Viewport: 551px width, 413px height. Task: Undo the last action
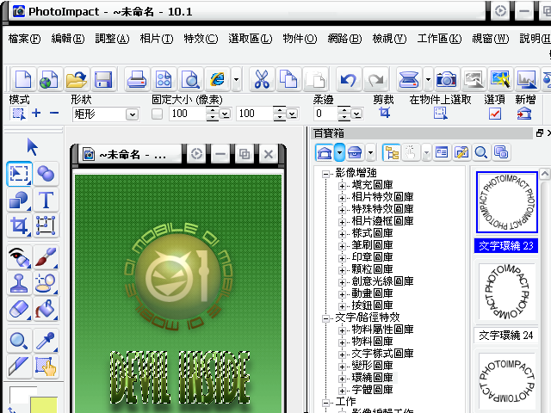[x=348, y=78]
